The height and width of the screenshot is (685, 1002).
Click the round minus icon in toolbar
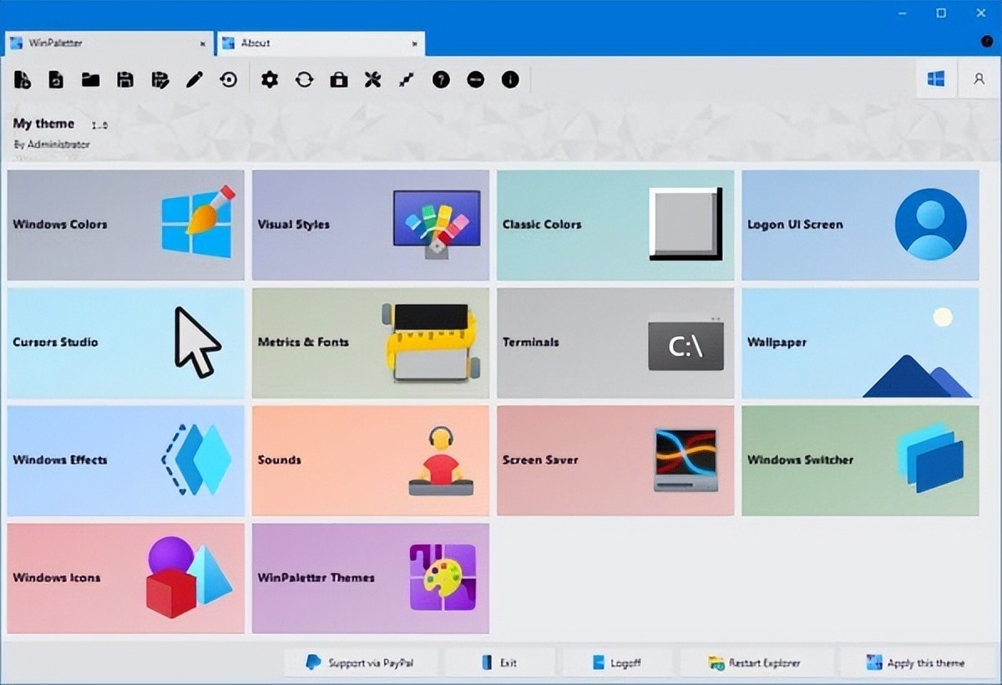coord(476,80)
